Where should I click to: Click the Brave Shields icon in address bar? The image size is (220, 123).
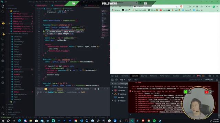tap(181, 6)
